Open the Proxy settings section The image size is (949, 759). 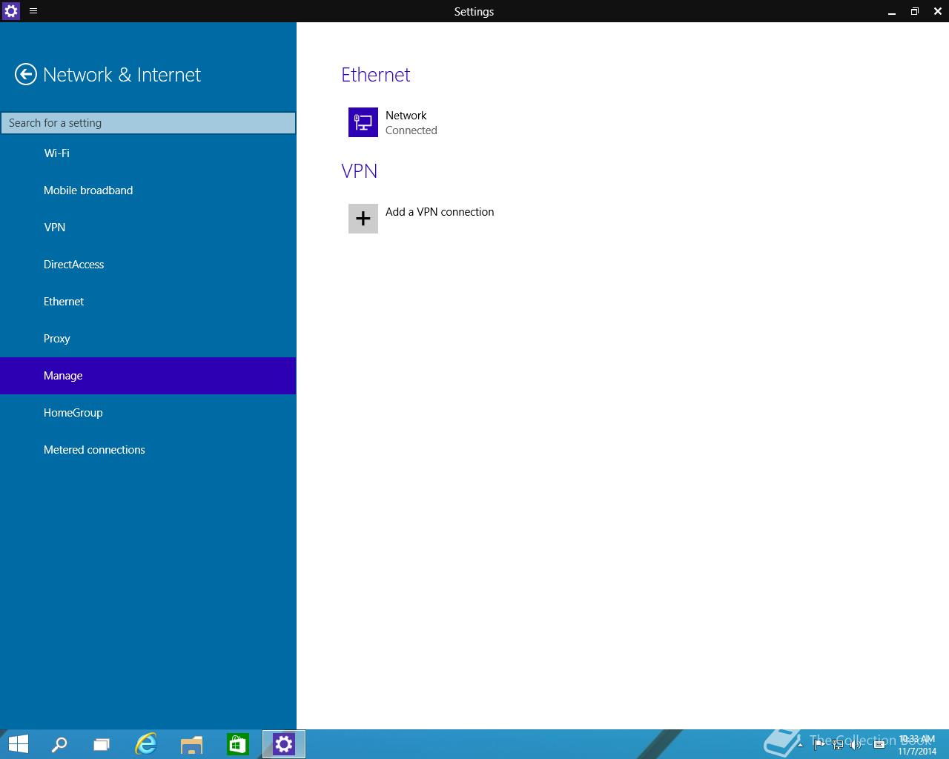click(x=56, y=339)
